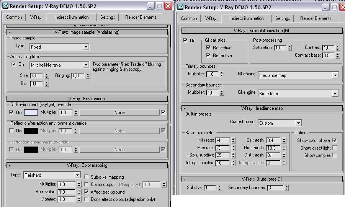Image resolution: width=345 pixels, height=207 pixels.
Task: Open Settings tab in left window
Action: 108,17
